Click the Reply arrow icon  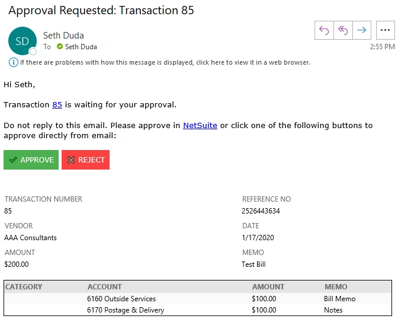tap(324, 30)
